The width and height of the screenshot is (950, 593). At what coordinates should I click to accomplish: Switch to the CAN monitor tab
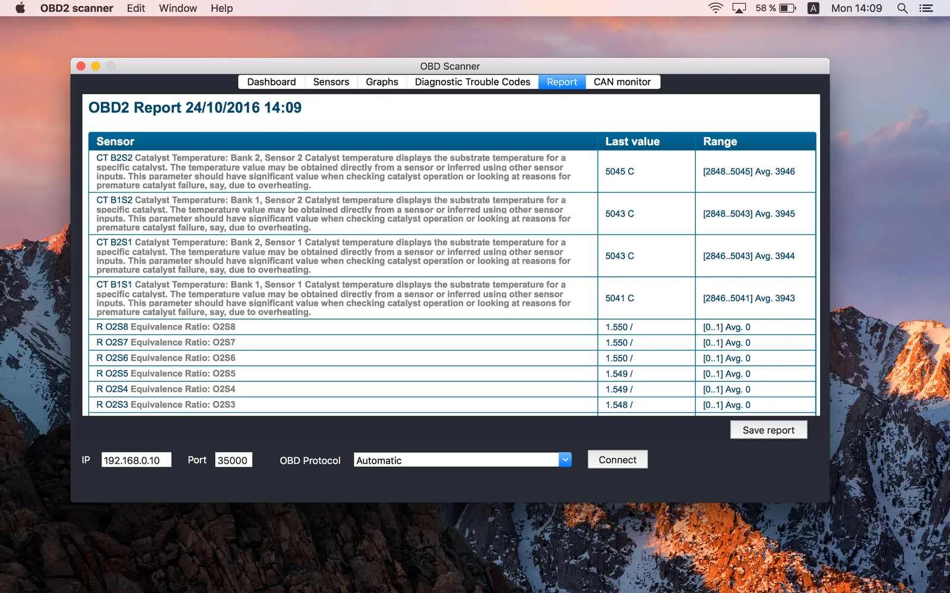[622, 82]
